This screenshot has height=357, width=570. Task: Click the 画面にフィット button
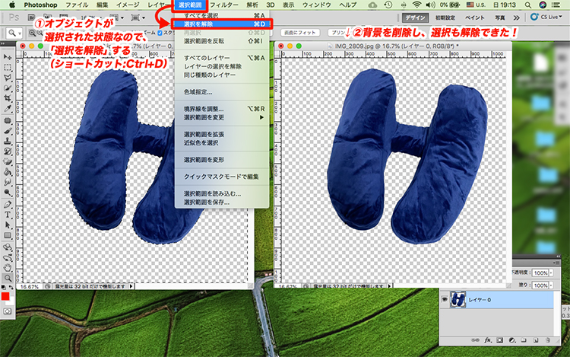pos(300,33)
